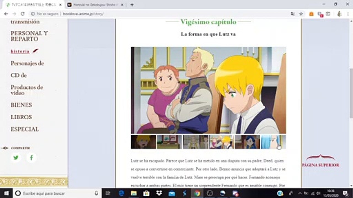Viewport: 353px width, 198px height.
Task: Select the first episode thumbnail with shouting boy
Action: point(143,142)
